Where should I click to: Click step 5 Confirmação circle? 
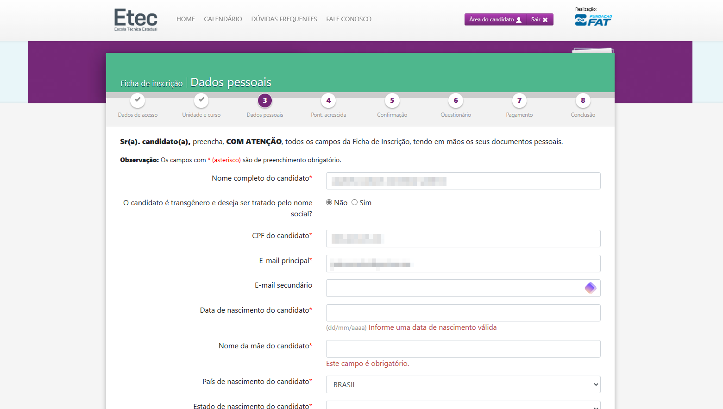[x=392, y=100]
